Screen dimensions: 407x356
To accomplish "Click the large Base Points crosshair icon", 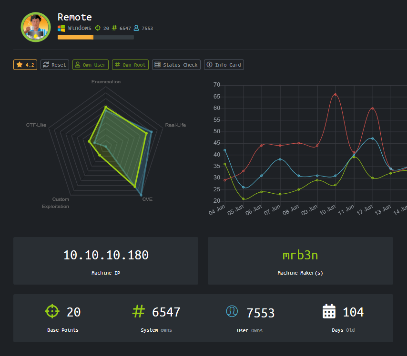I will [52, 312].
